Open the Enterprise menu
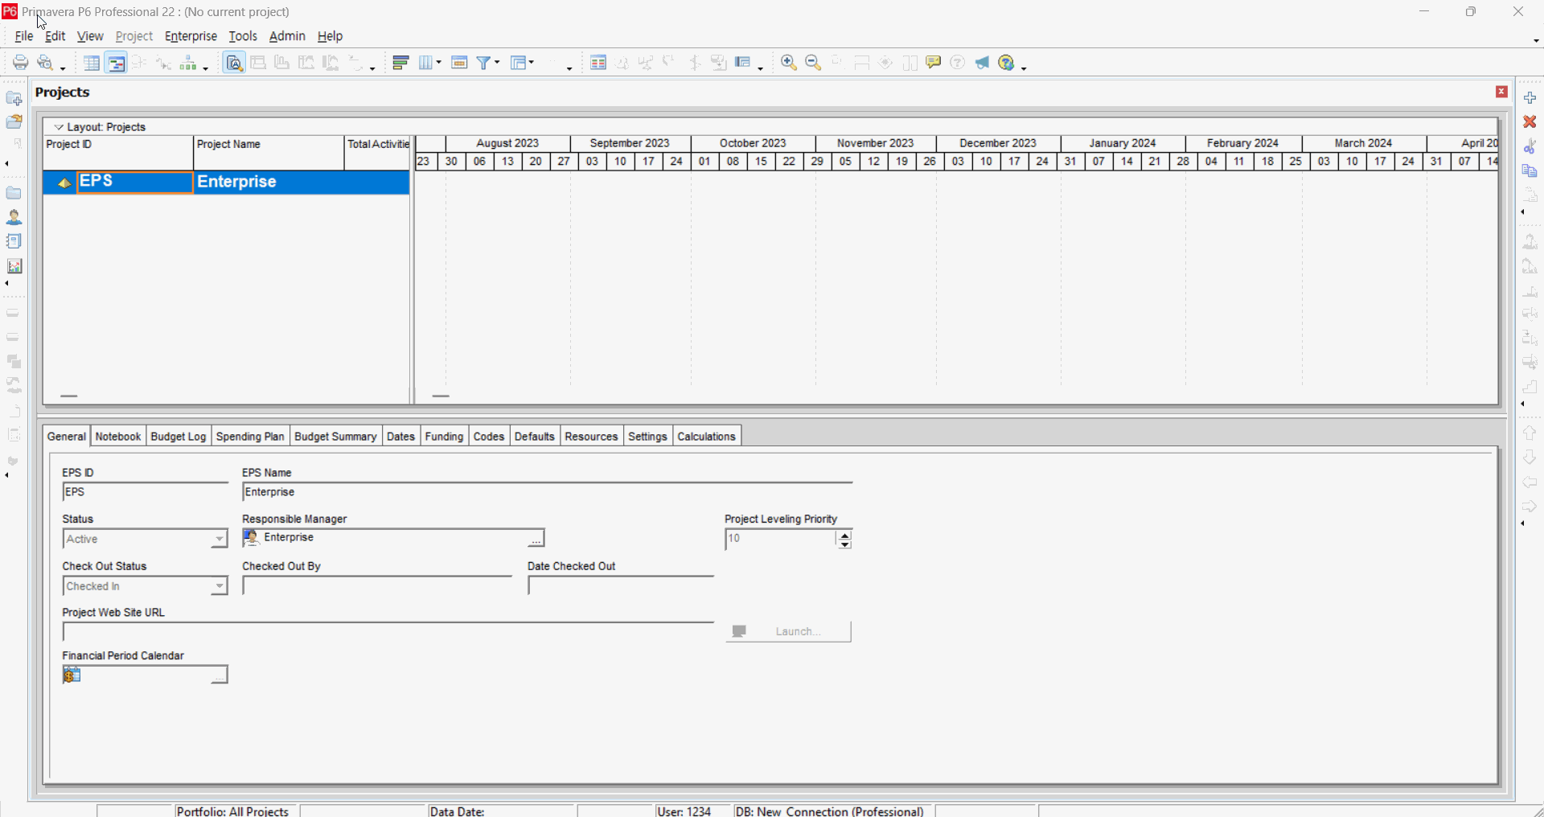Viewport: 1544px width, 817px height. (191, 36)
